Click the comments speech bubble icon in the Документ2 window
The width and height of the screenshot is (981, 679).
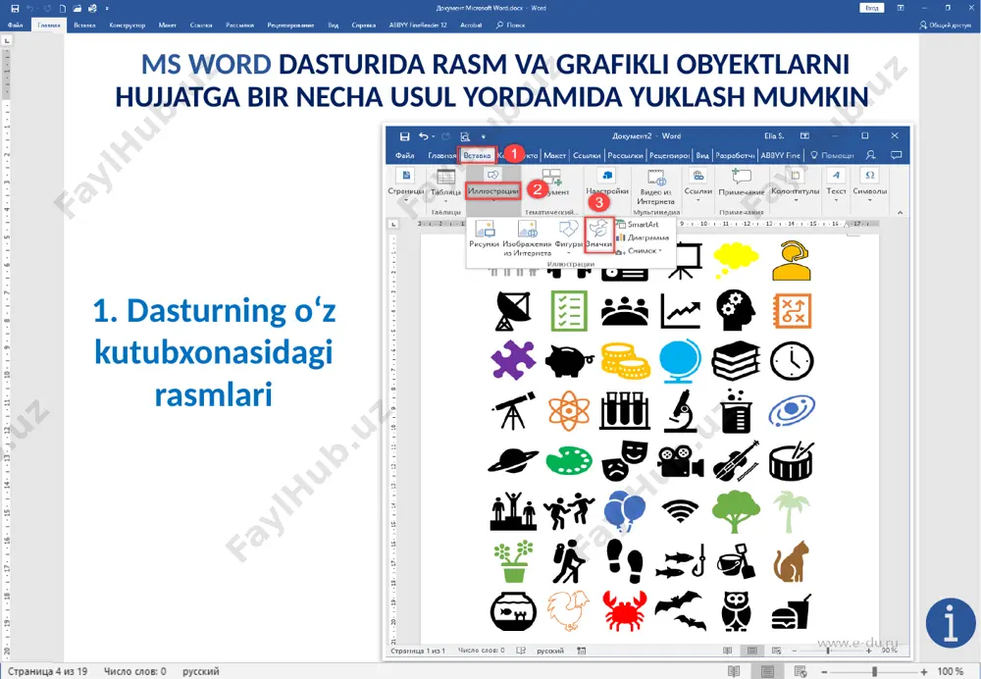pyautogui.click(x=896, y=155)
